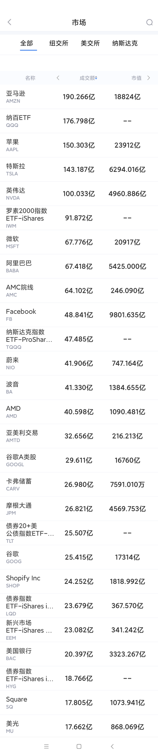Open Shopify Inc SHOP row

[79, 581]
